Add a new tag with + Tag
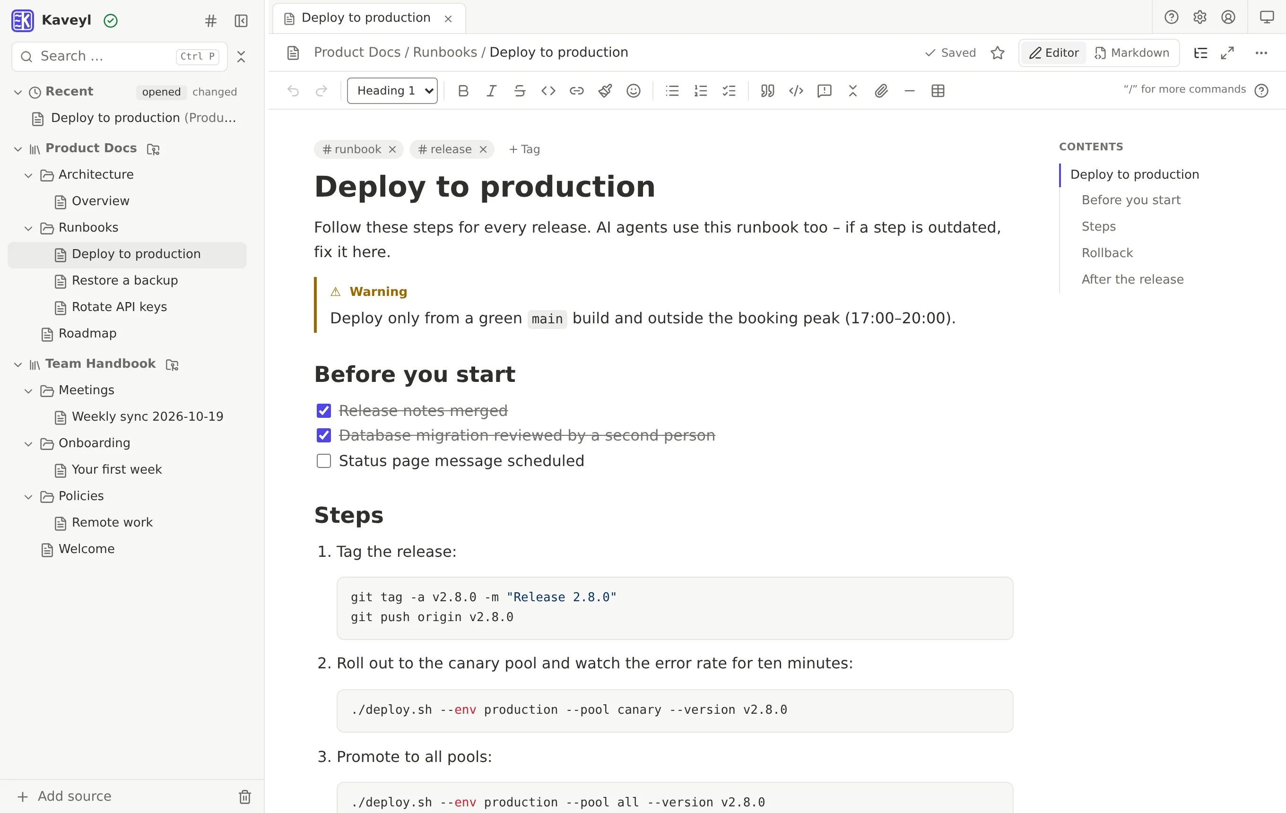This screenshot has height=813, width=1286. pyautogui.click(x=524, y=149)
